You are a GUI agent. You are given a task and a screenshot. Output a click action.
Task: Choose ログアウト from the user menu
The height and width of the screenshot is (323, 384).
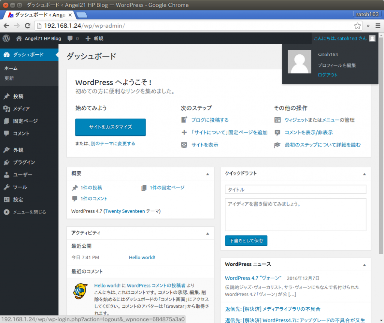pyautogui.click(x=327, y=75)
